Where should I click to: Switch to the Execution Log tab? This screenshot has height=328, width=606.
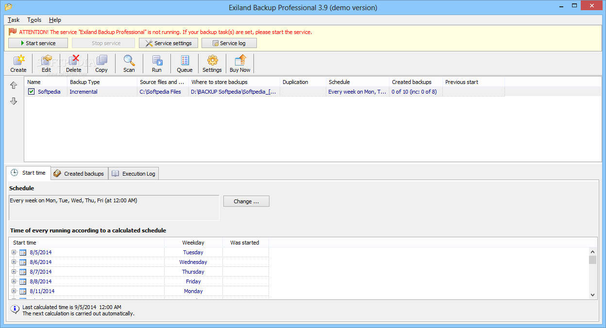click(x=134, y=174)
